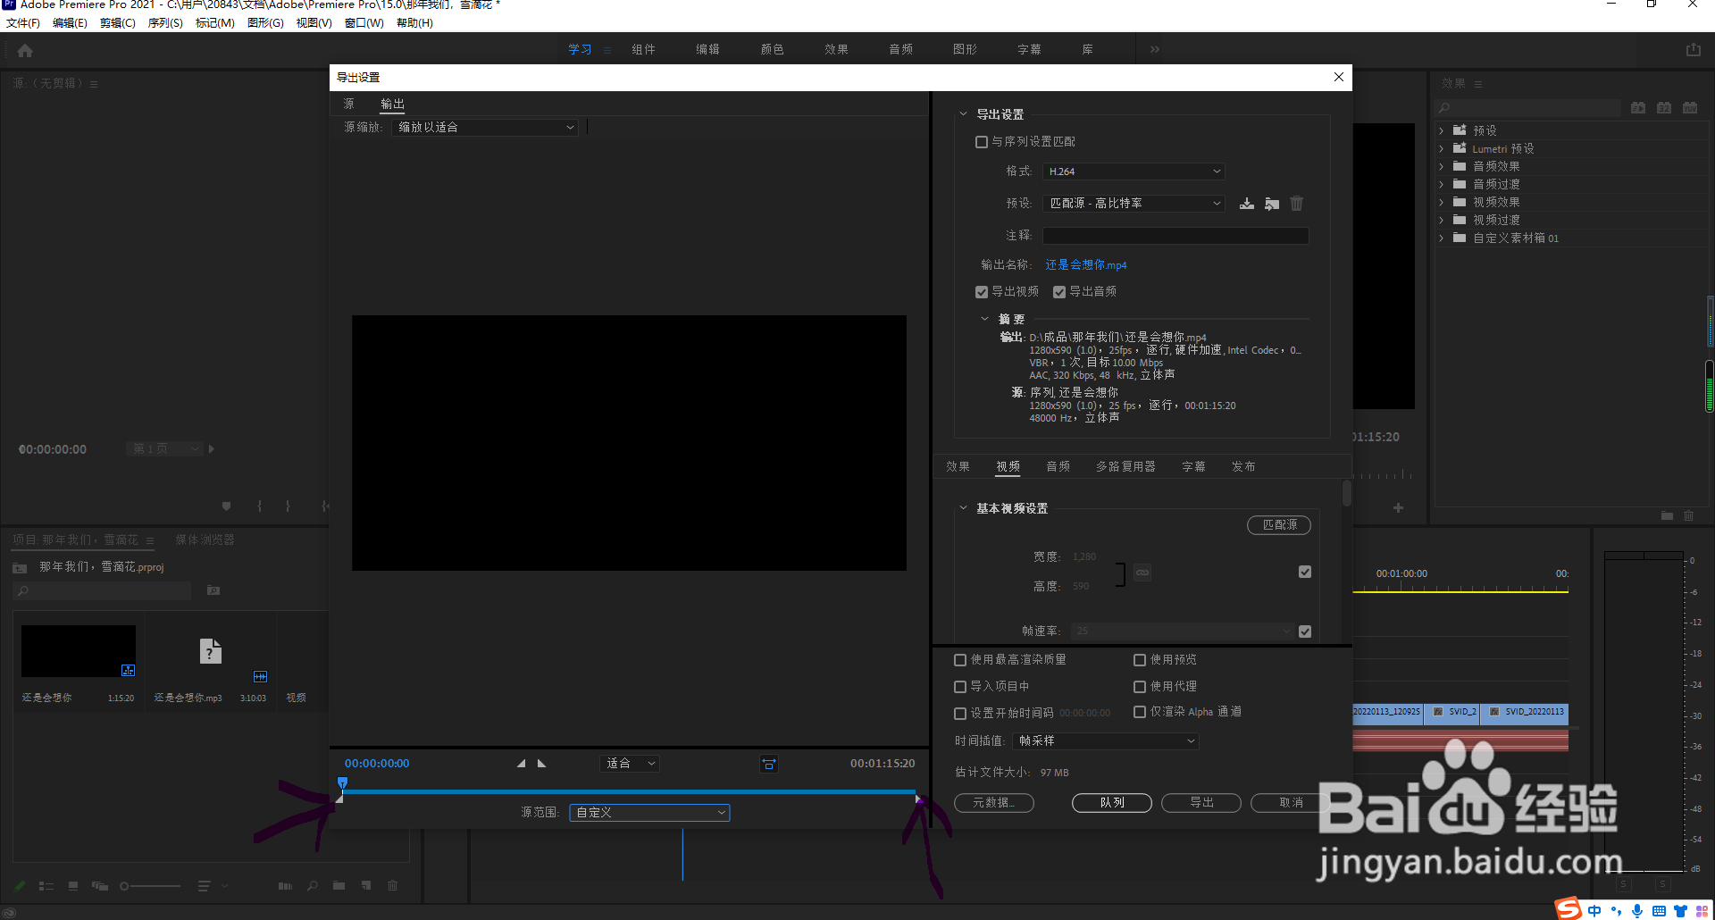The width and height of the screenshot is (1715, 920).
Task: Toggle Chinese input mode in IME bar
Action: (1594, 911)
